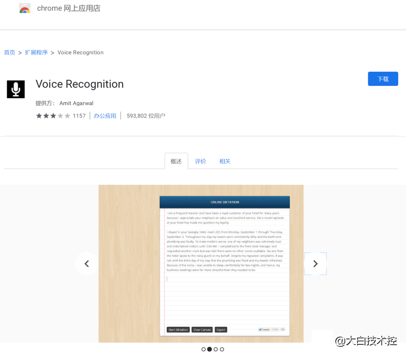Switch to the 评价 reviews tab
This screenshot has width=406, height=355.
[200, 161]
